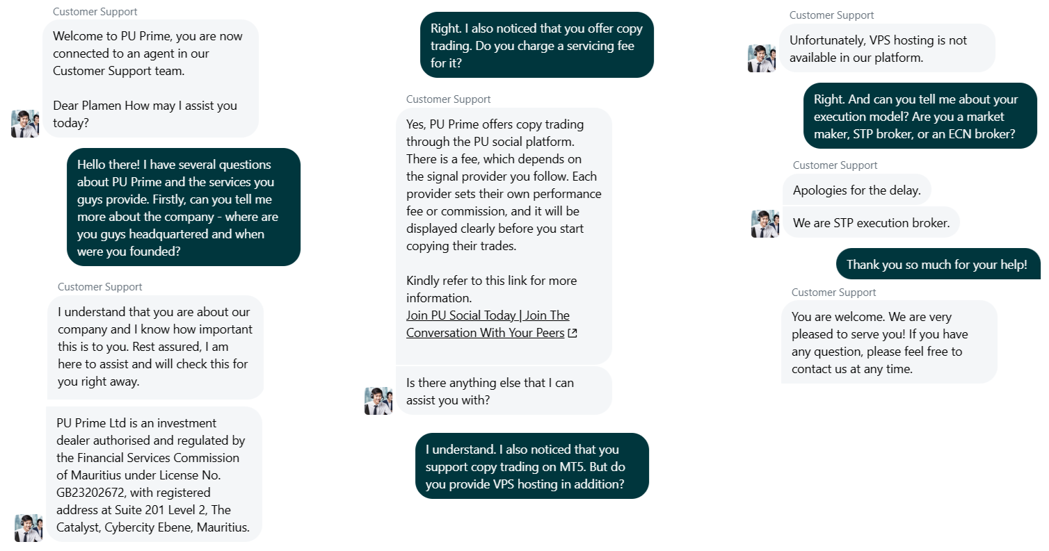Click avatar beside "Is there anything else" message
The height and width of the screenshot is (551, 1049).
click(x=378, y=401)
